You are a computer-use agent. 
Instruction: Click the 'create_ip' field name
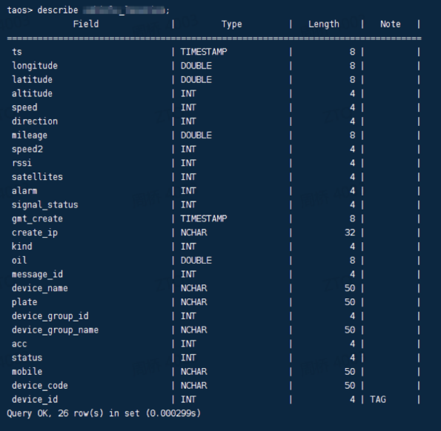pos(35,233)
